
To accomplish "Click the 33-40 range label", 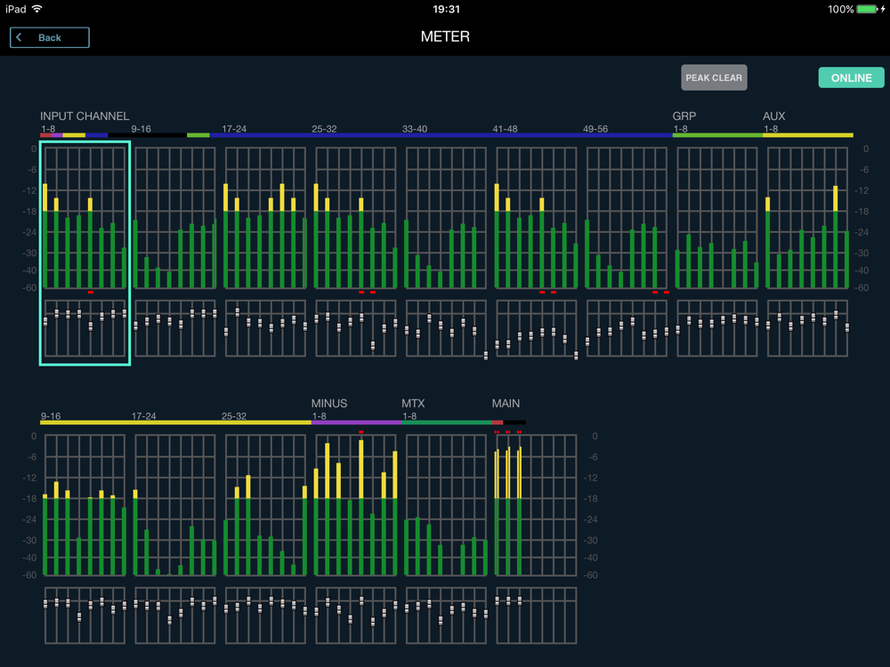I will [415, 129].
